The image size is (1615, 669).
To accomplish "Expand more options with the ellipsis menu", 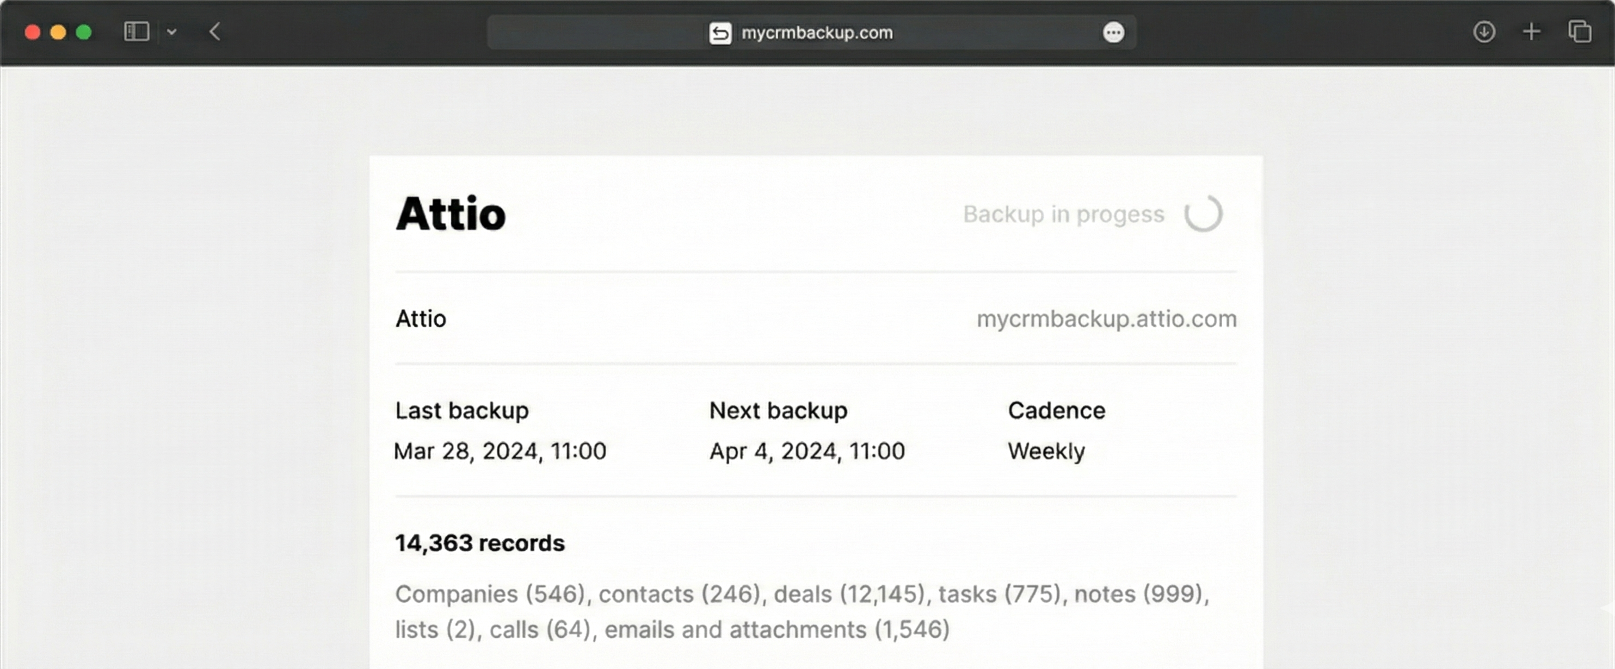I will click(1114, 33).
